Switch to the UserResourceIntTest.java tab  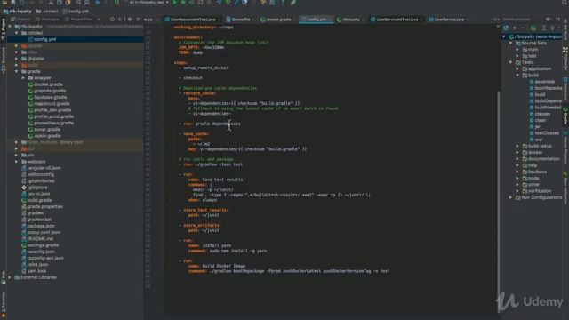click(192, 20)
